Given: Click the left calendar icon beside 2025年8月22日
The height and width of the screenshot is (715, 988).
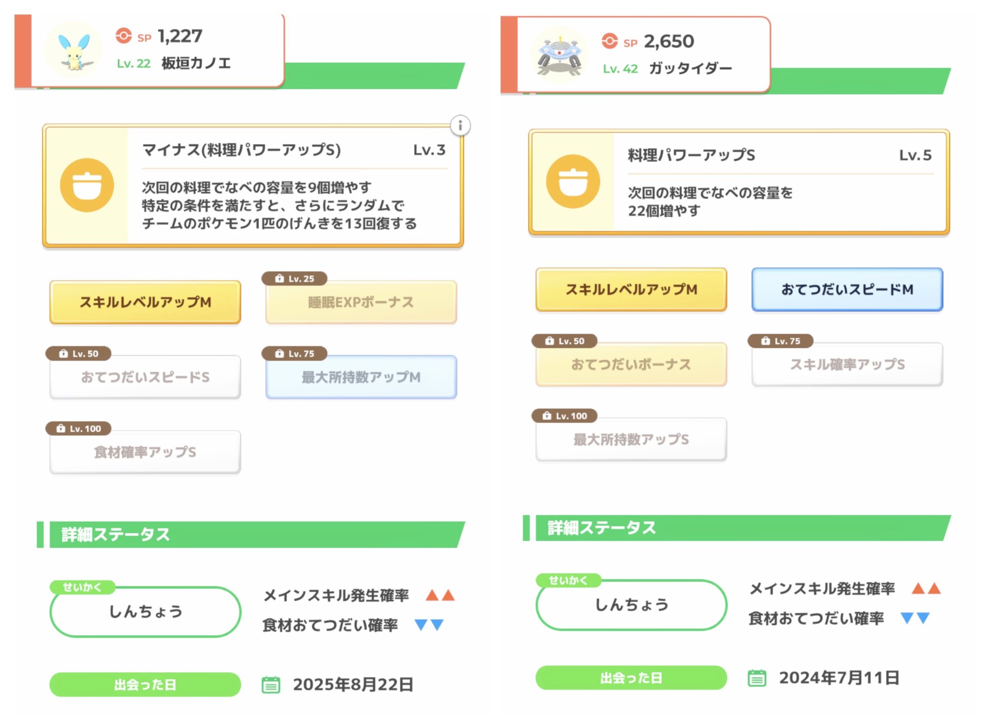Looking at the screenshot, I should [x=270, y=684].
